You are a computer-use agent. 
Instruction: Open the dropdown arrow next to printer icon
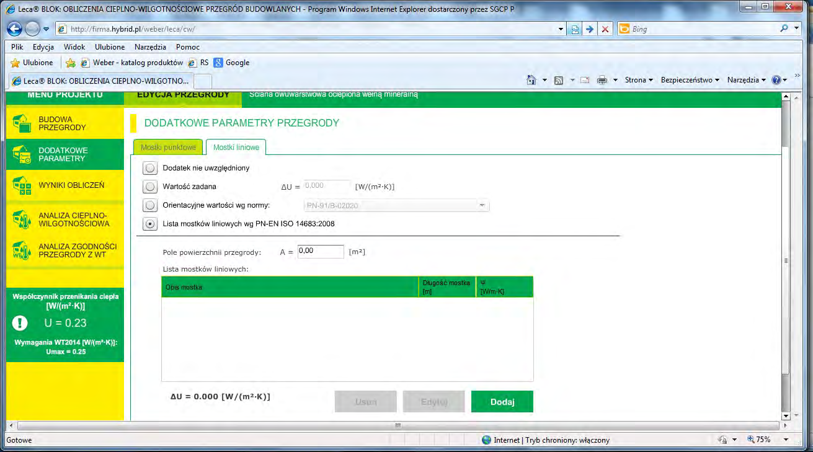click(x=615, y=80)
